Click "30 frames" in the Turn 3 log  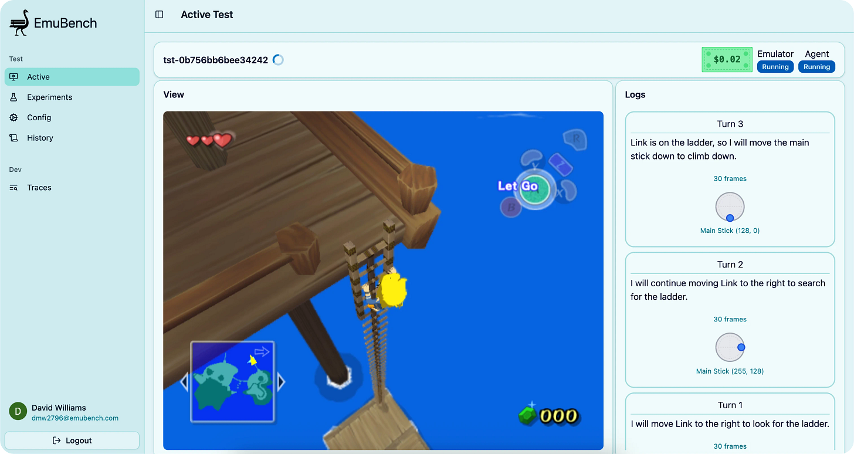[730, 179]
